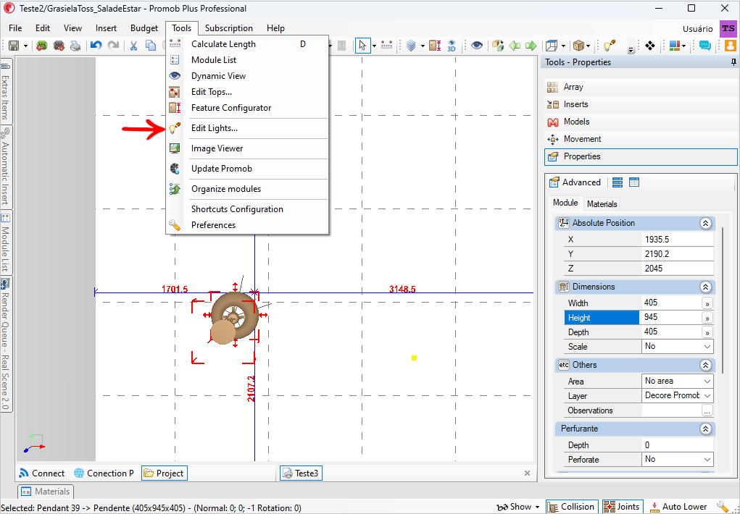740x514 pixels.
Task: Click the Height value field 945
Action: [670, 317]
